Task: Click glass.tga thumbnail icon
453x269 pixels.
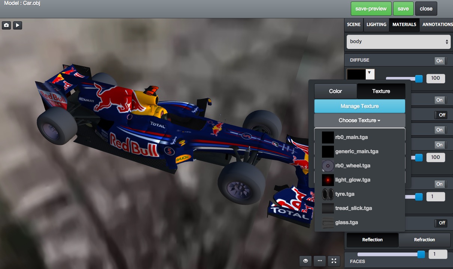Action: pos(328,222)
